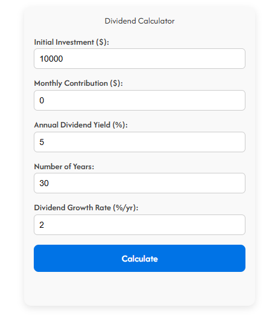Click the Dividend Calculator heading
Image resolution: width=275 pixels, height=316 pixels.
click(140, 21)
